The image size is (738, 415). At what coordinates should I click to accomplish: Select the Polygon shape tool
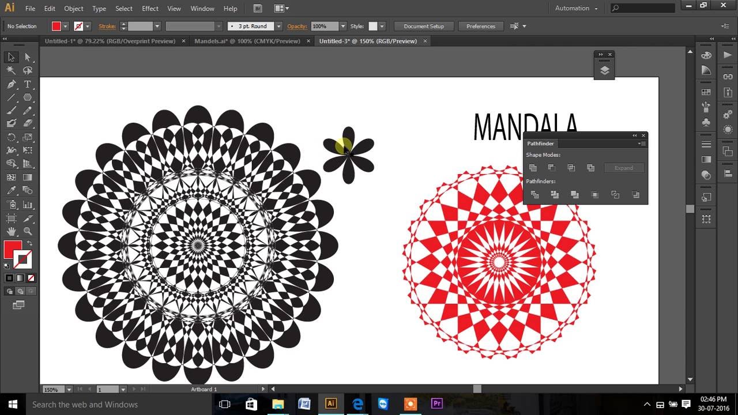(x=27, y=97)
